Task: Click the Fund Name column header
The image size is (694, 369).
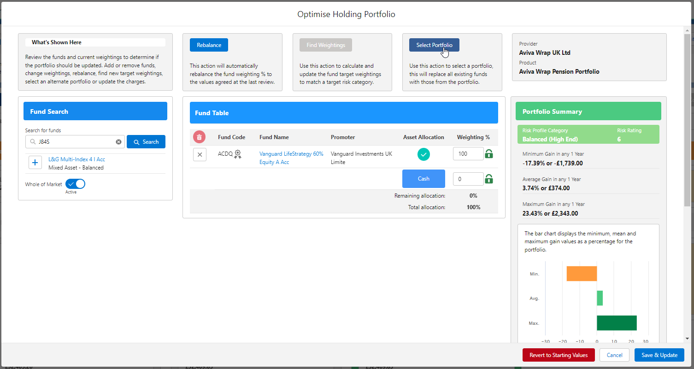Action: tap(274, 137)
